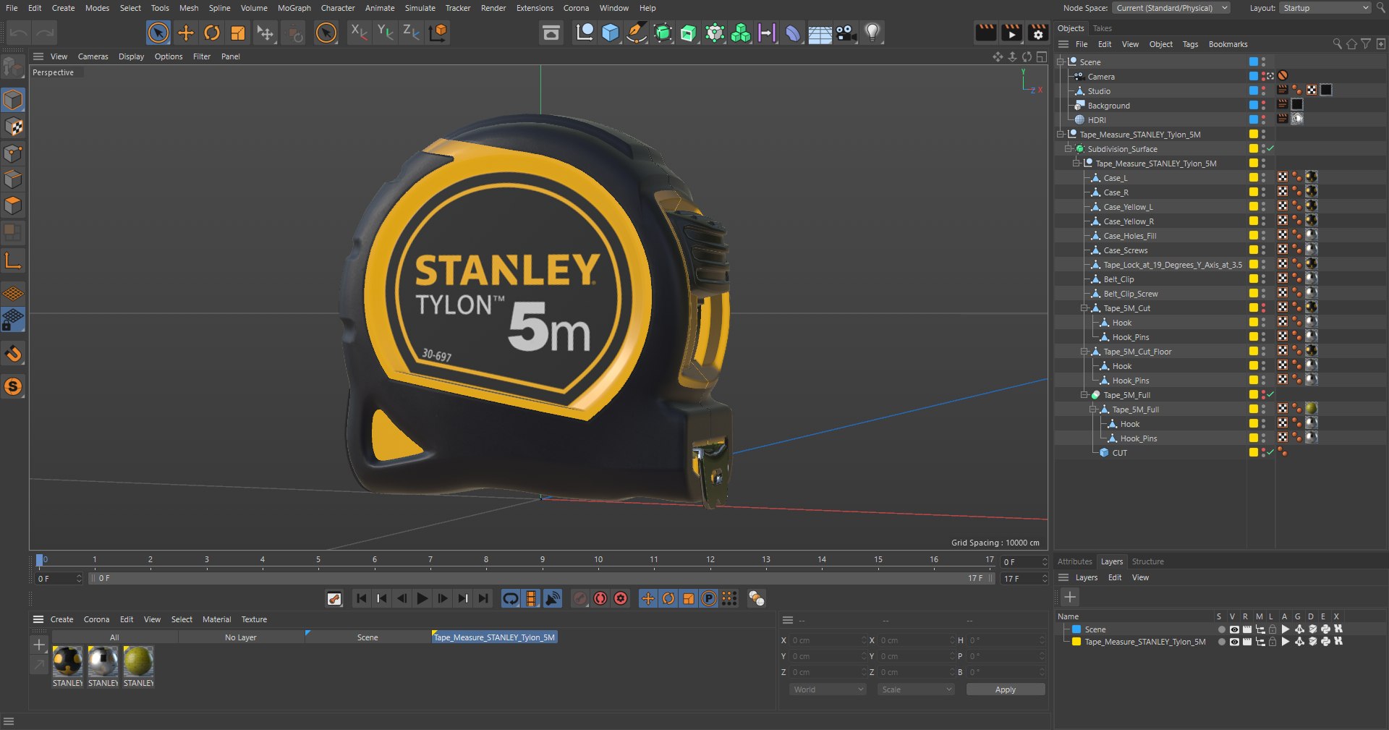Collapse the Scene tree node
Screen dimensions: 1389x730
tap(1061, 62)
